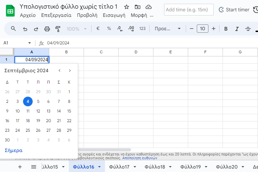Toggle bold formatting

(x=226, y=29)
